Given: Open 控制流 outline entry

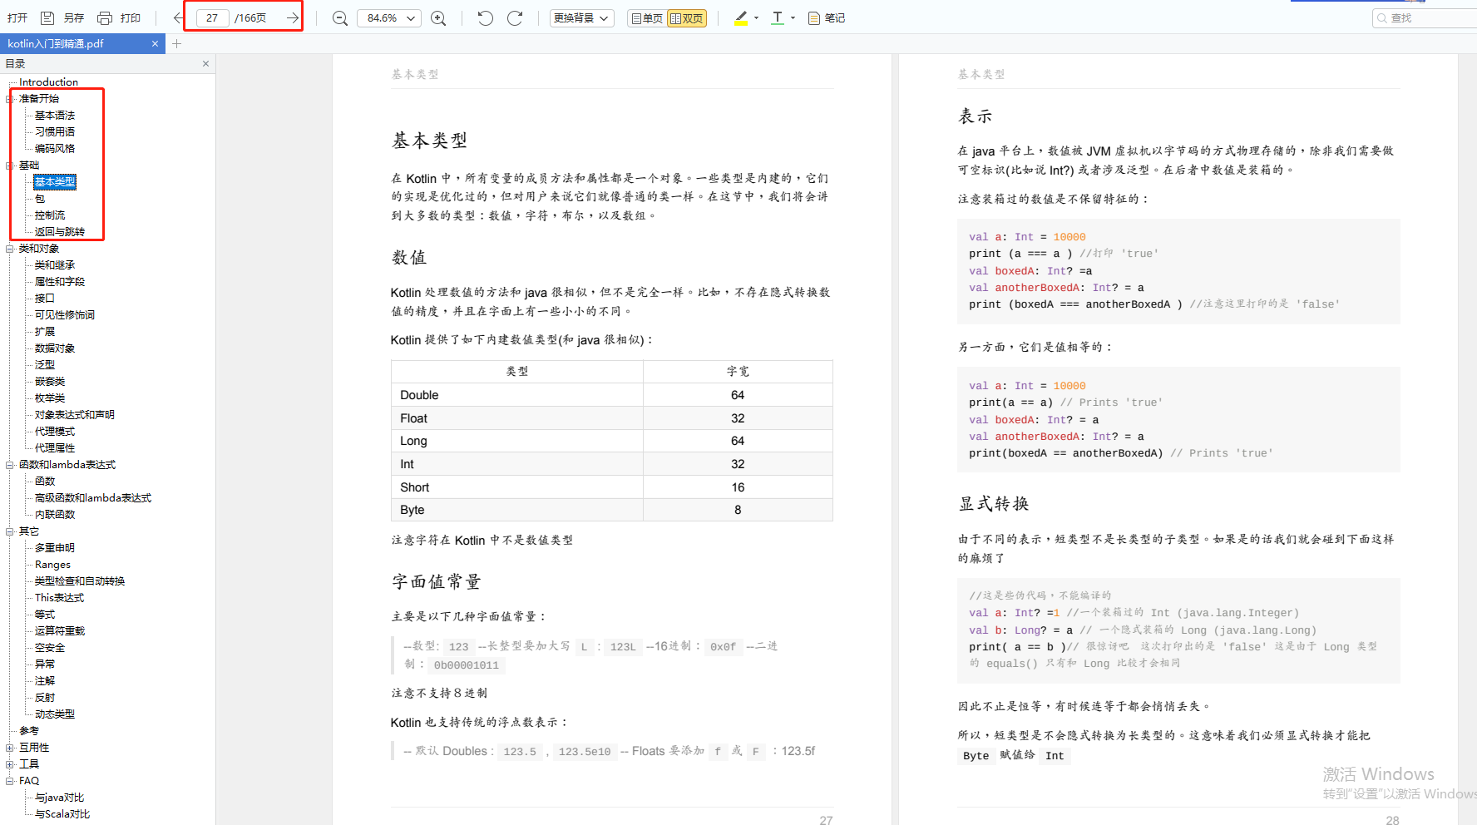Looking at the screenshot, I should pos(50,215).
